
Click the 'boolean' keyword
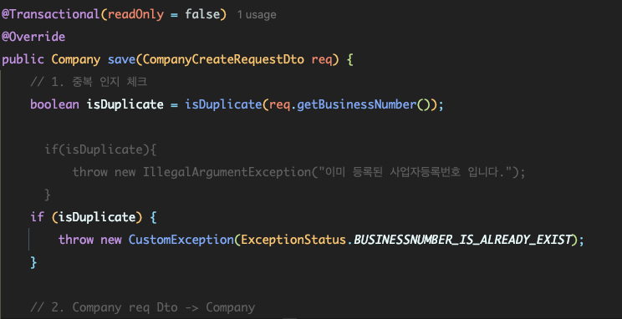pos(54,104)
